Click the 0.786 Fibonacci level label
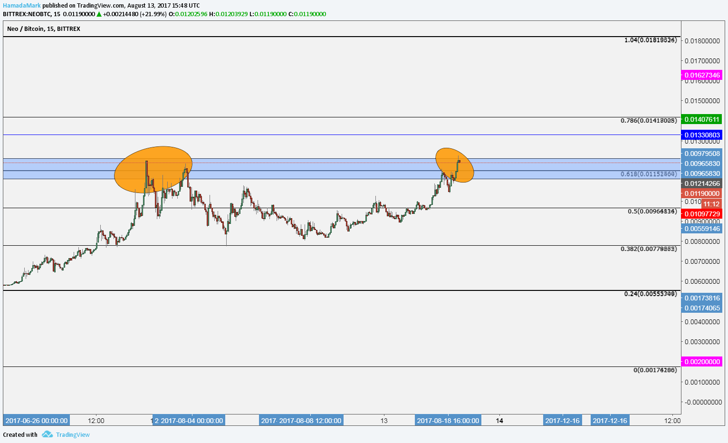Viewport: 728px width, 443px height. coord(649,120)
